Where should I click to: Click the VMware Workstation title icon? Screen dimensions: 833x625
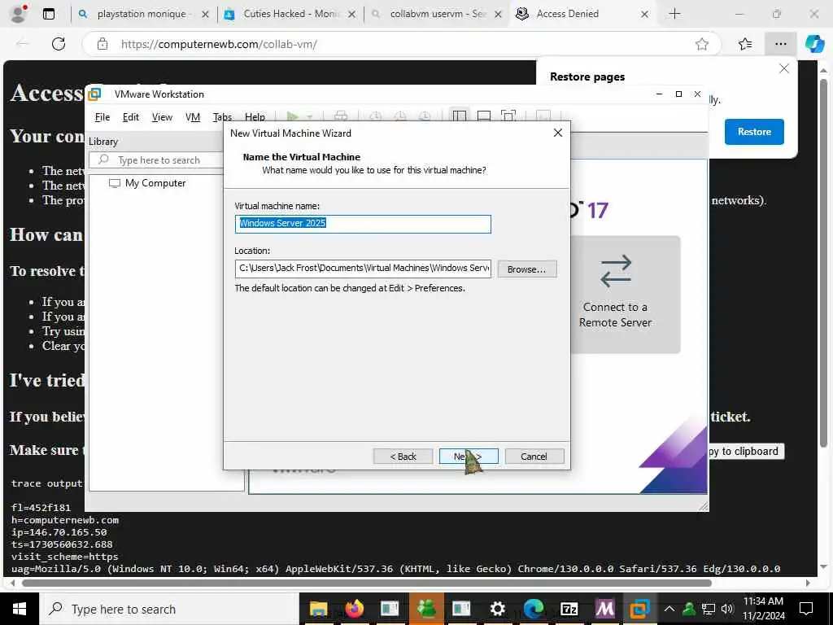[x=94, y=94]
